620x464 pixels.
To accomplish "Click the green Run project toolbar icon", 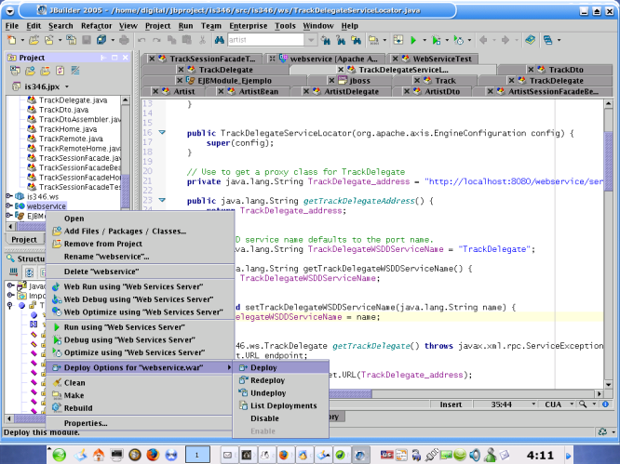I will [x=411, y=41].
